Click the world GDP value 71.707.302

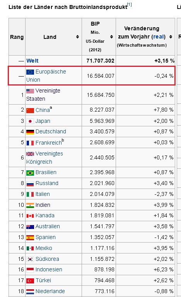point(101,61)
